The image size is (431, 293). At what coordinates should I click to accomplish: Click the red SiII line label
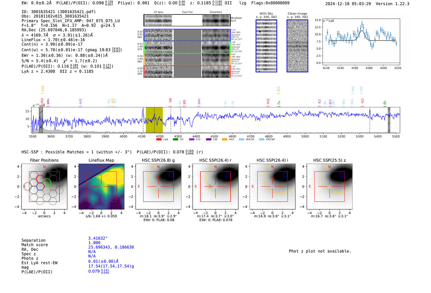(x=184, y=102)
